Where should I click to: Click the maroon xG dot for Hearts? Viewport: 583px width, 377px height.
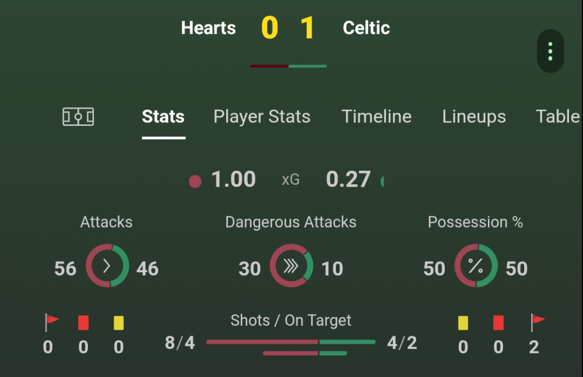tap(195, 181)
